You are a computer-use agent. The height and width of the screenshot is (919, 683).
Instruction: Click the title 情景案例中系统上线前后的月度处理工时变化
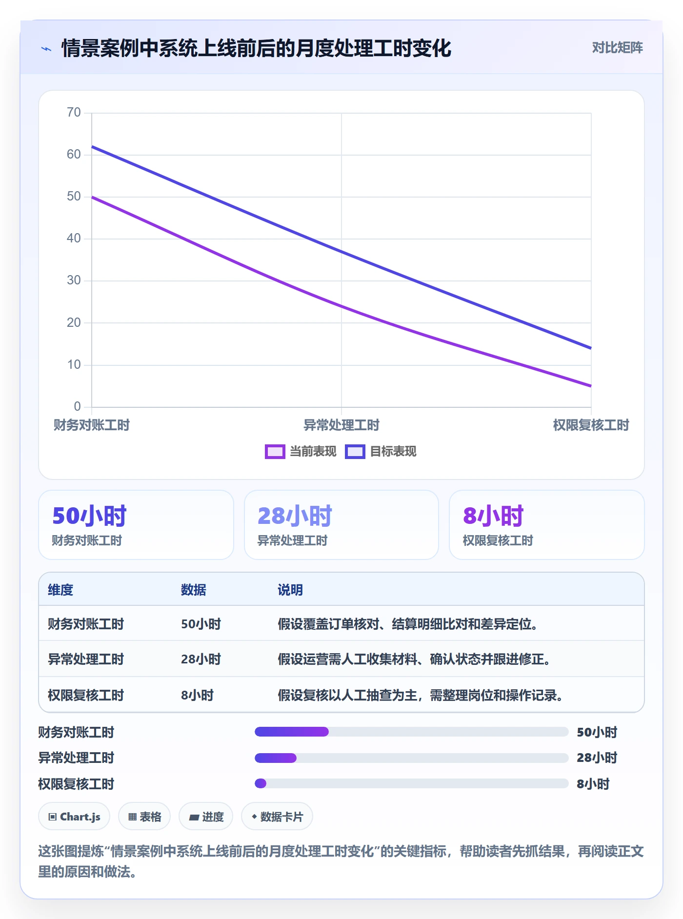coord(257,48)
